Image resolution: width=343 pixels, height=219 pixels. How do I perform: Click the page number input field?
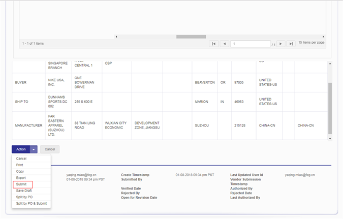click(x=250, y=44)
